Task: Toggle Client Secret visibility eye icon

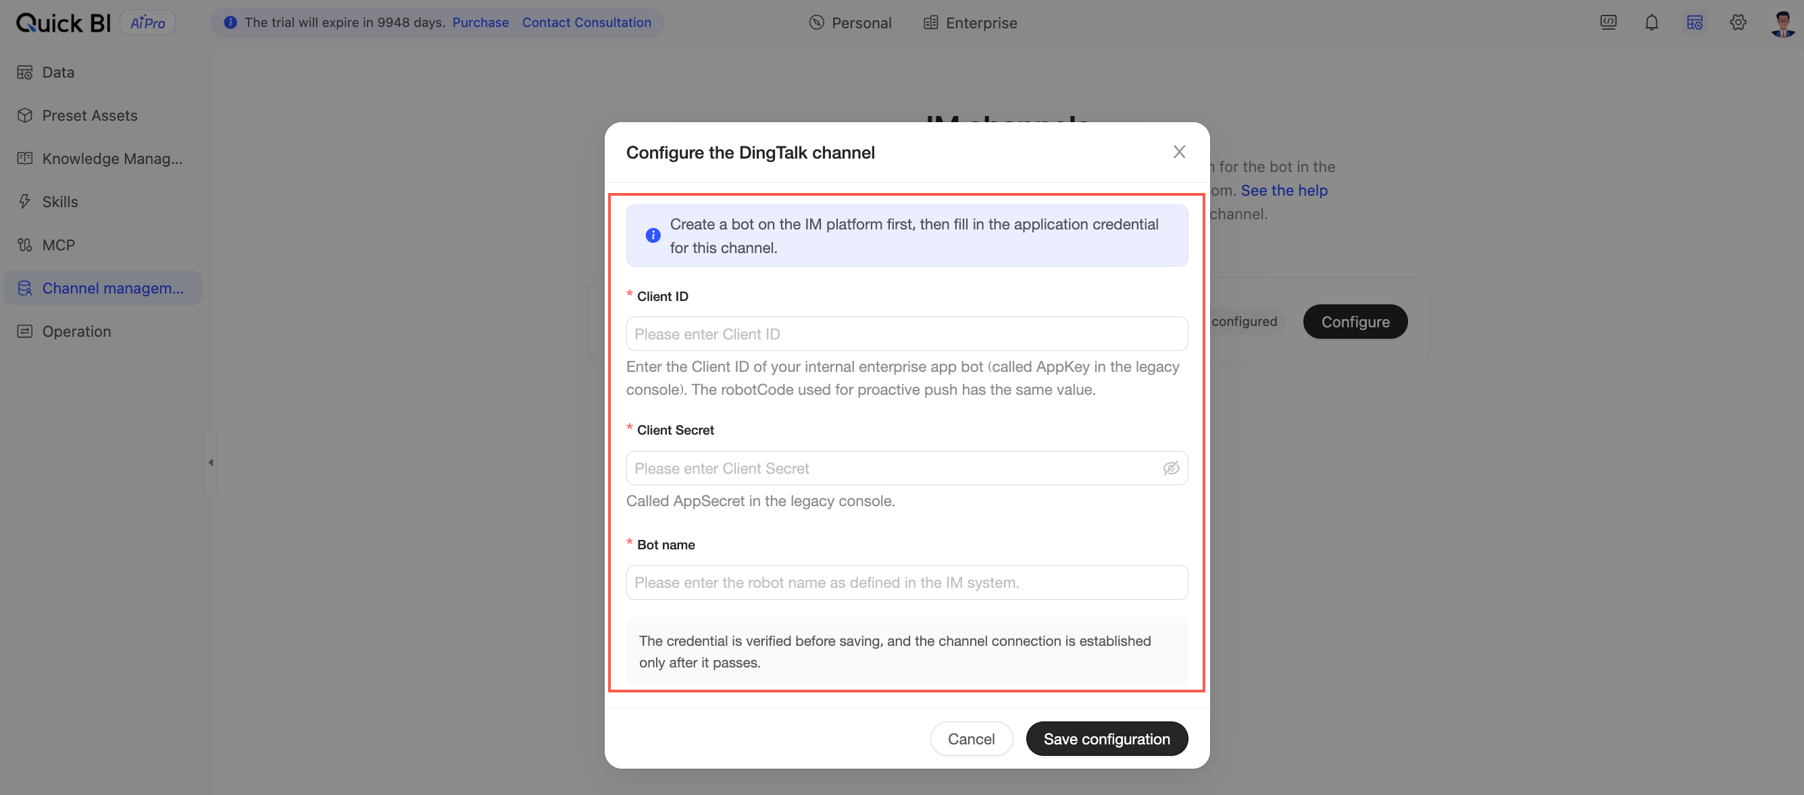Action: (1171, 468)
